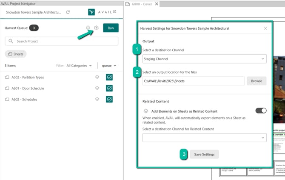This screenshot has height=180, width=285.
Task: Click related content icon for A602 row
Action: (x=97, y=99)
